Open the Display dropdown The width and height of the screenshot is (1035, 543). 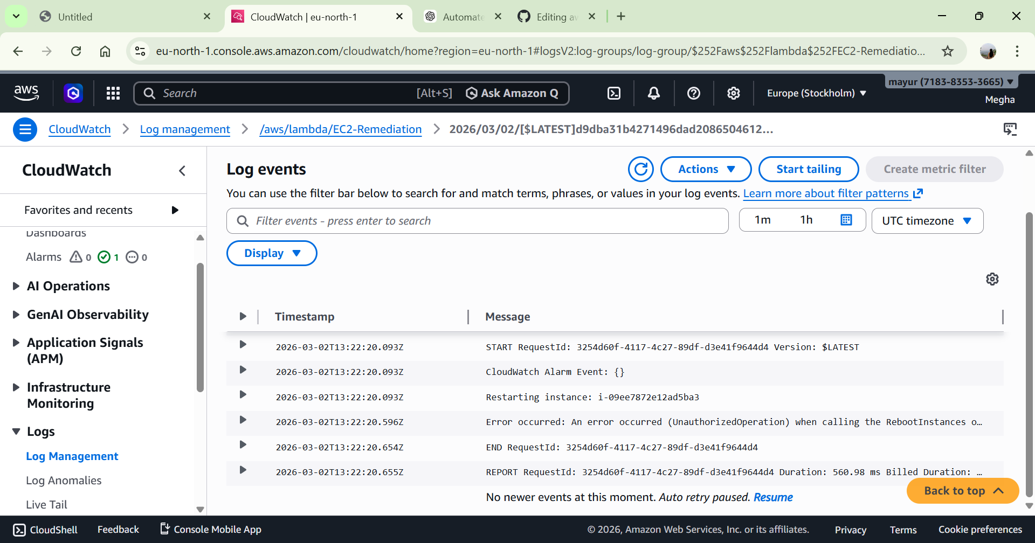[x=272, y=253]
